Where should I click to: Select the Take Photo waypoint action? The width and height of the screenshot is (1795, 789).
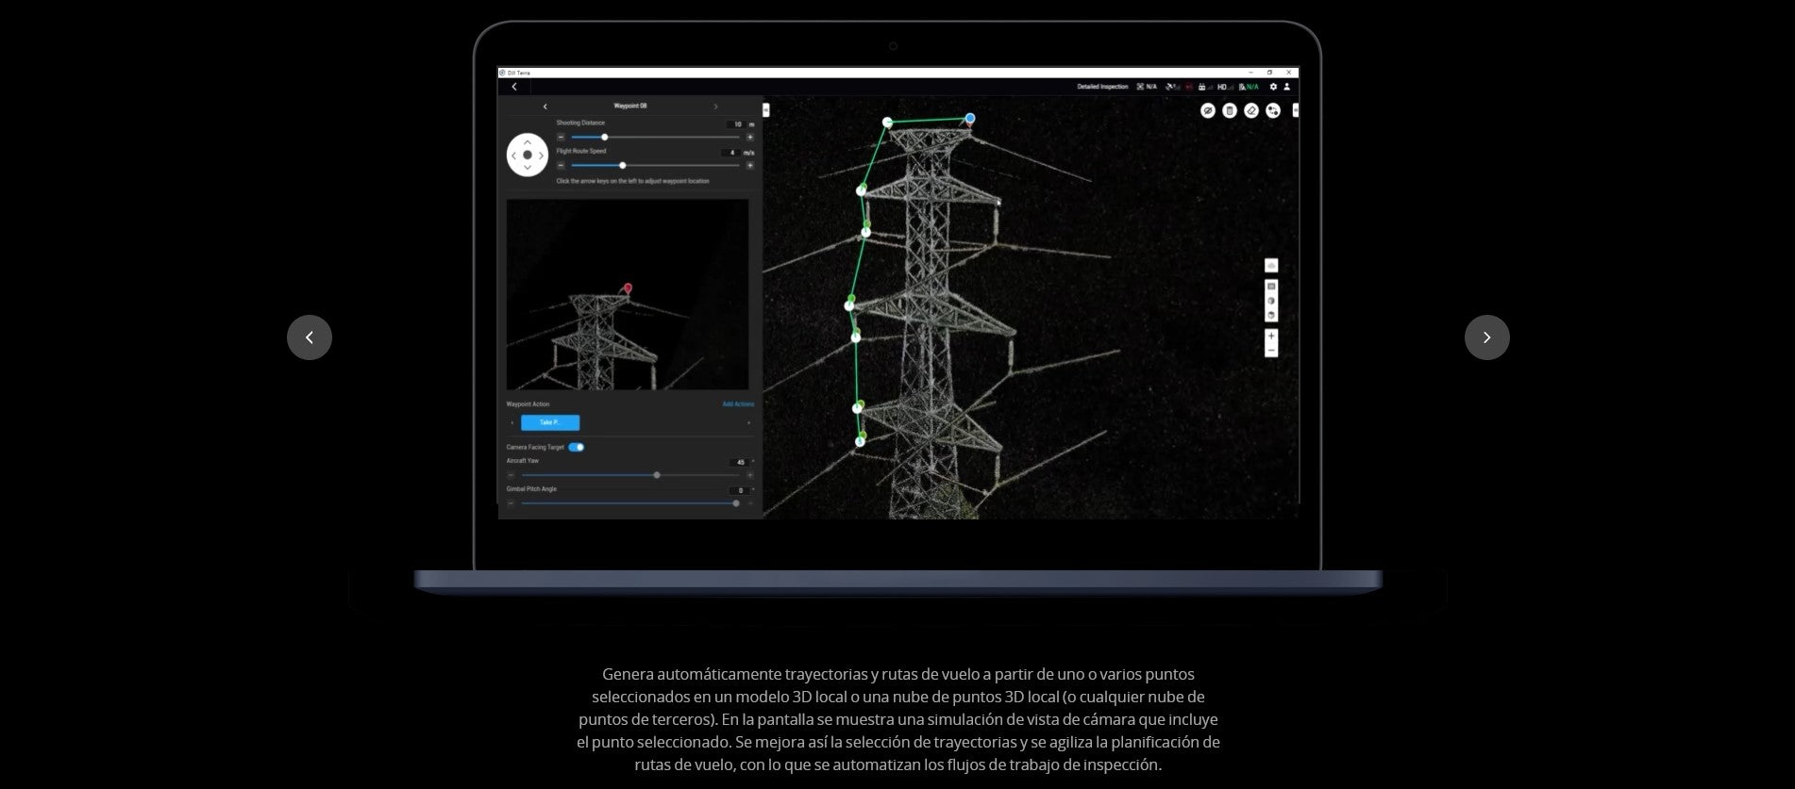(x=550, y=422)
